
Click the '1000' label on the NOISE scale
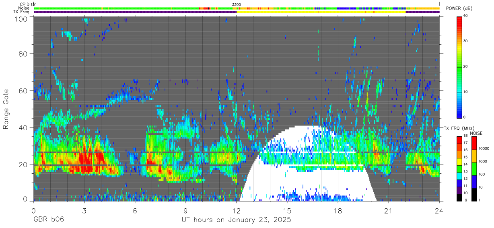click(x=483, y=161)
